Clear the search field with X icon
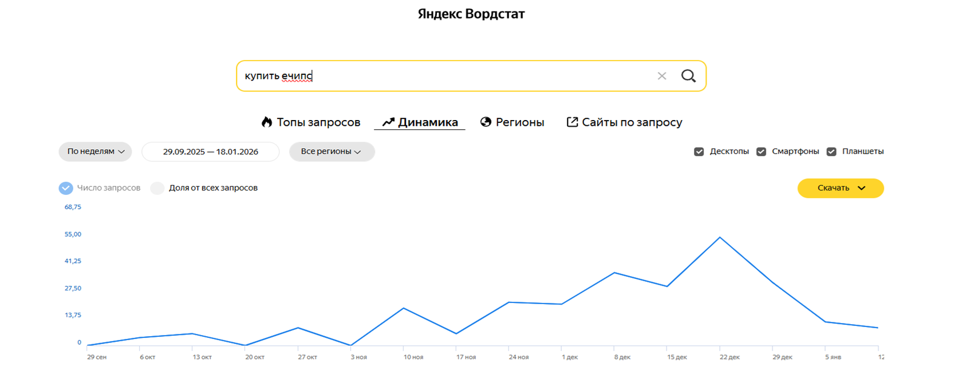The height and width of the screenshot is (375, 970). pos(661,76)
